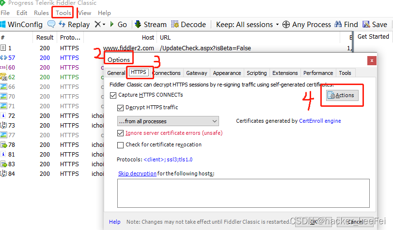
Task: Open the Help menu
Action: click(104, 13)
